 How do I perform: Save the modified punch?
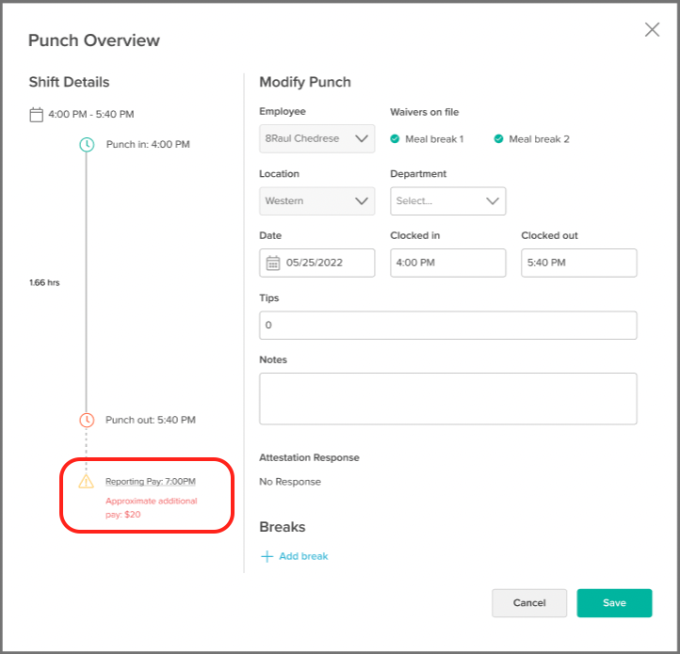[614, 603]
